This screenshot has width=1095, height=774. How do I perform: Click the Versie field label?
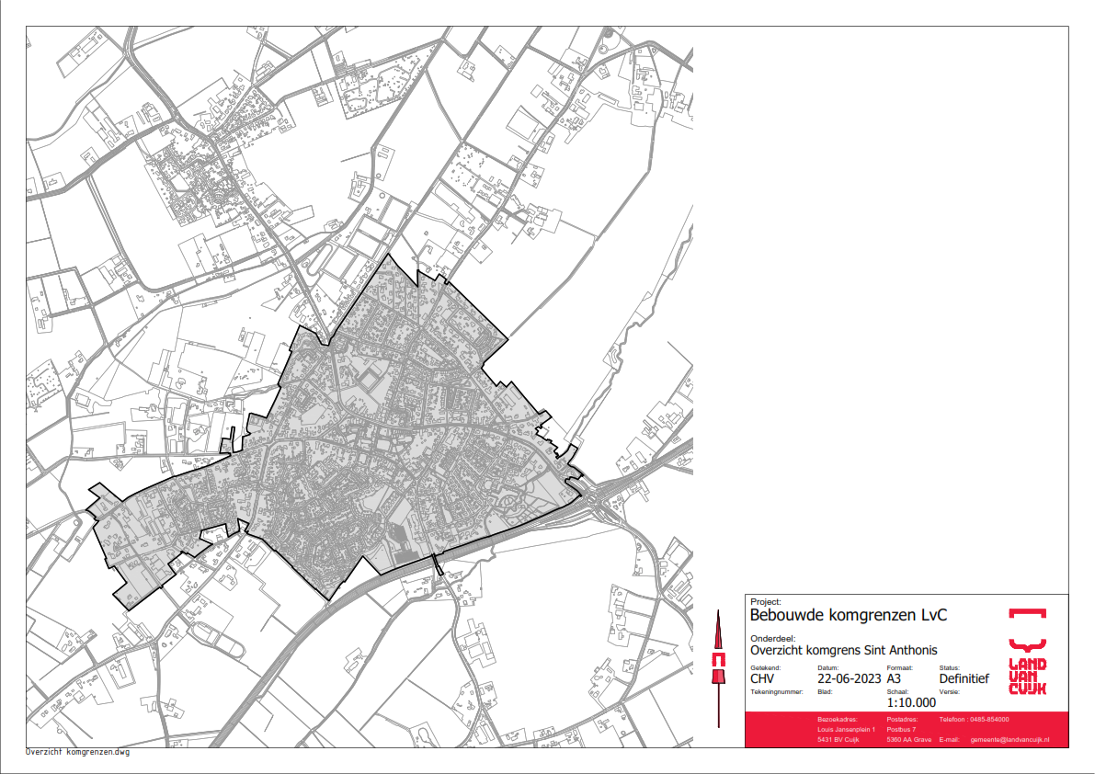949,690
